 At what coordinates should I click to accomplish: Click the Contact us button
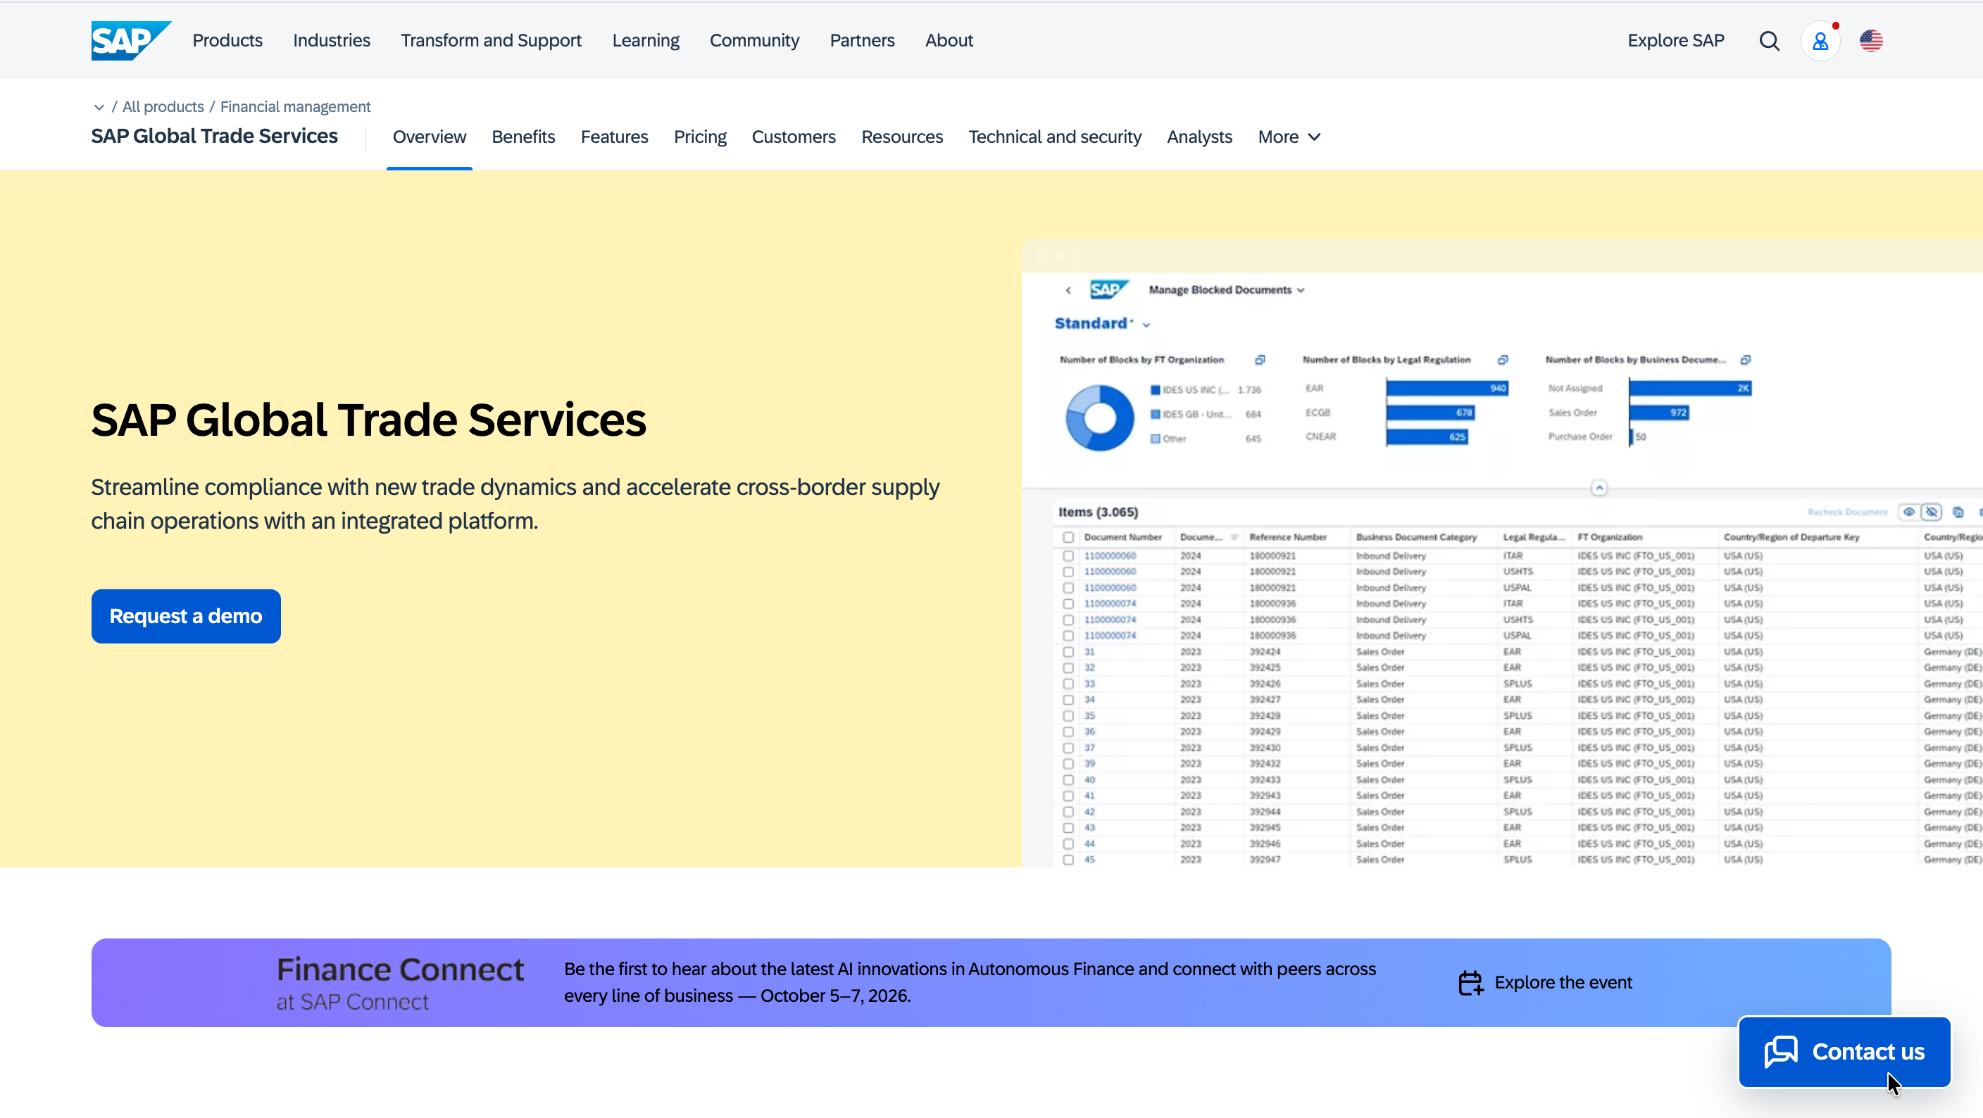click(1844, 1052)
